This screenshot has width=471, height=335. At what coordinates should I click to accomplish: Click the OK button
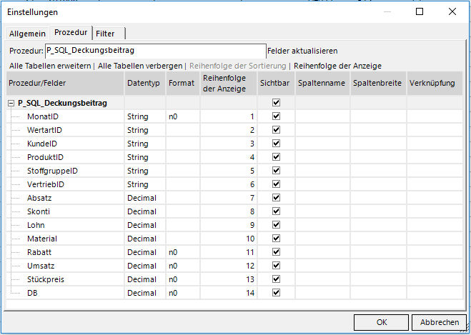[382, 321]
